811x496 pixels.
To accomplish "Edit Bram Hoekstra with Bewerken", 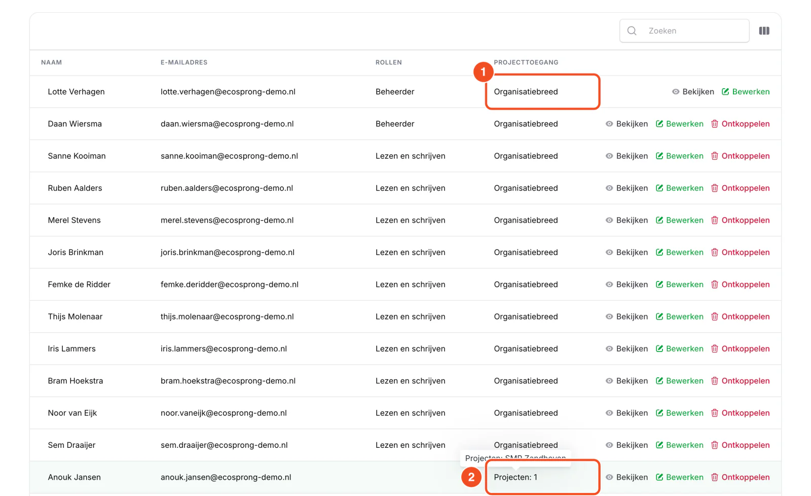I will click(679, 381).
